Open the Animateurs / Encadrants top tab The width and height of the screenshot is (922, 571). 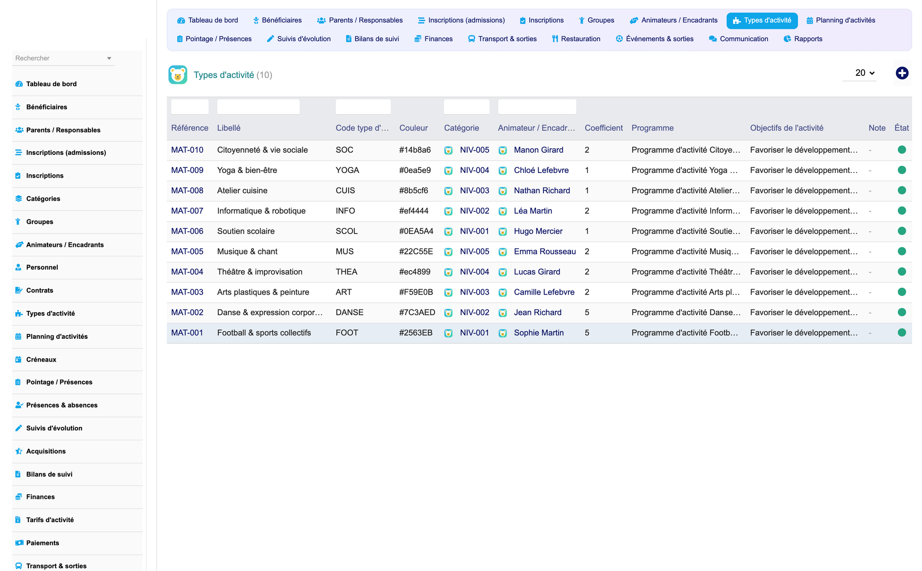coord(673,20)
